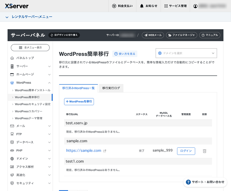Expand the セキュリティ menu chevron

49,183
